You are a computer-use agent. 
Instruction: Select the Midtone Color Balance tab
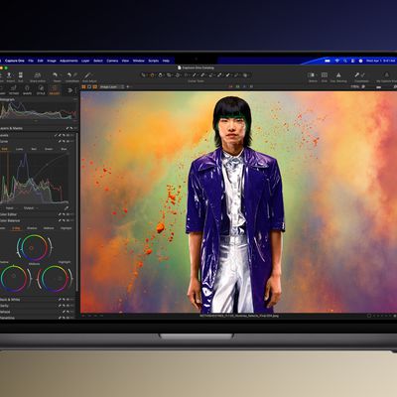[x=49, y=228]
